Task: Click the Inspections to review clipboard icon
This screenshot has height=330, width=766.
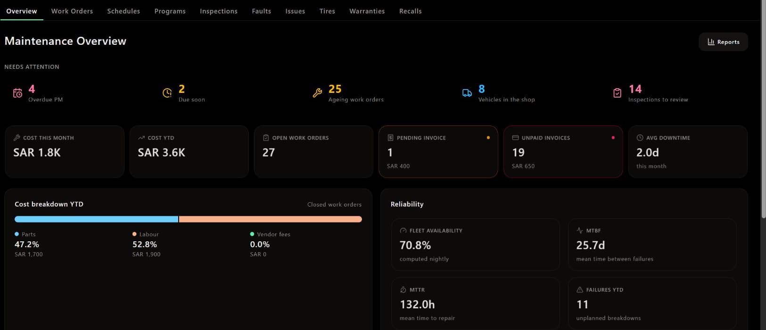Action: pyautogui.click(x=617, y=93)
